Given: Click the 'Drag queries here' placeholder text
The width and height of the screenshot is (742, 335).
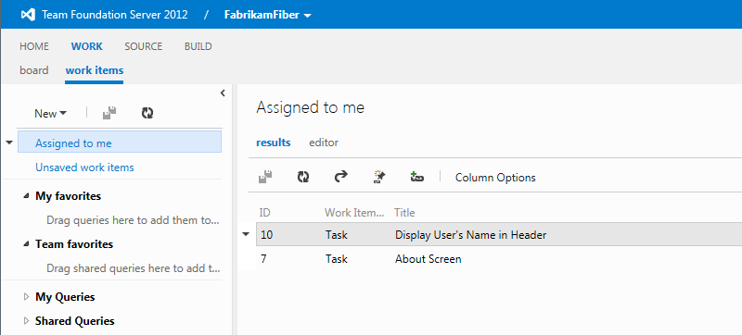Looking at the screenshot, I should tap(133, 220).
